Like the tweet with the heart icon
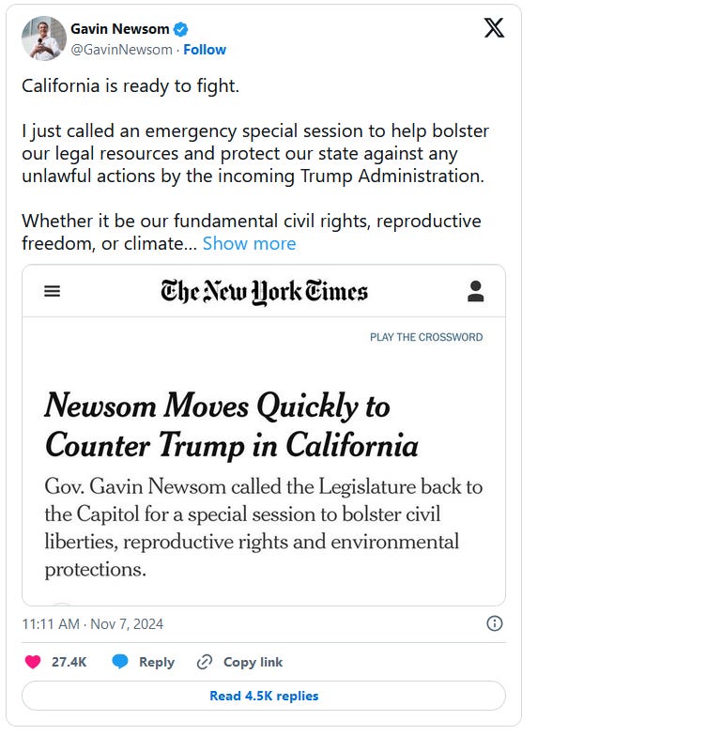706x736 pixels. click(x=33, y=662)
